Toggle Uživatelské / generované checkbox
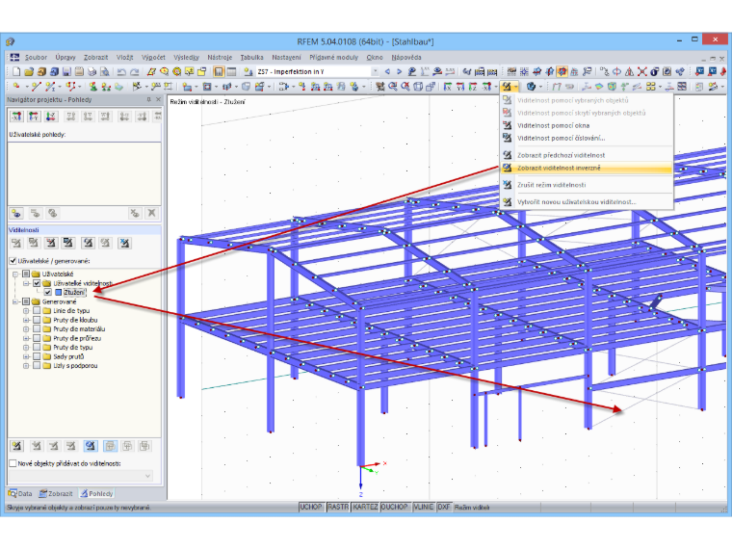The width and height of the screenshot is (732, 549). tap(13, 261)
